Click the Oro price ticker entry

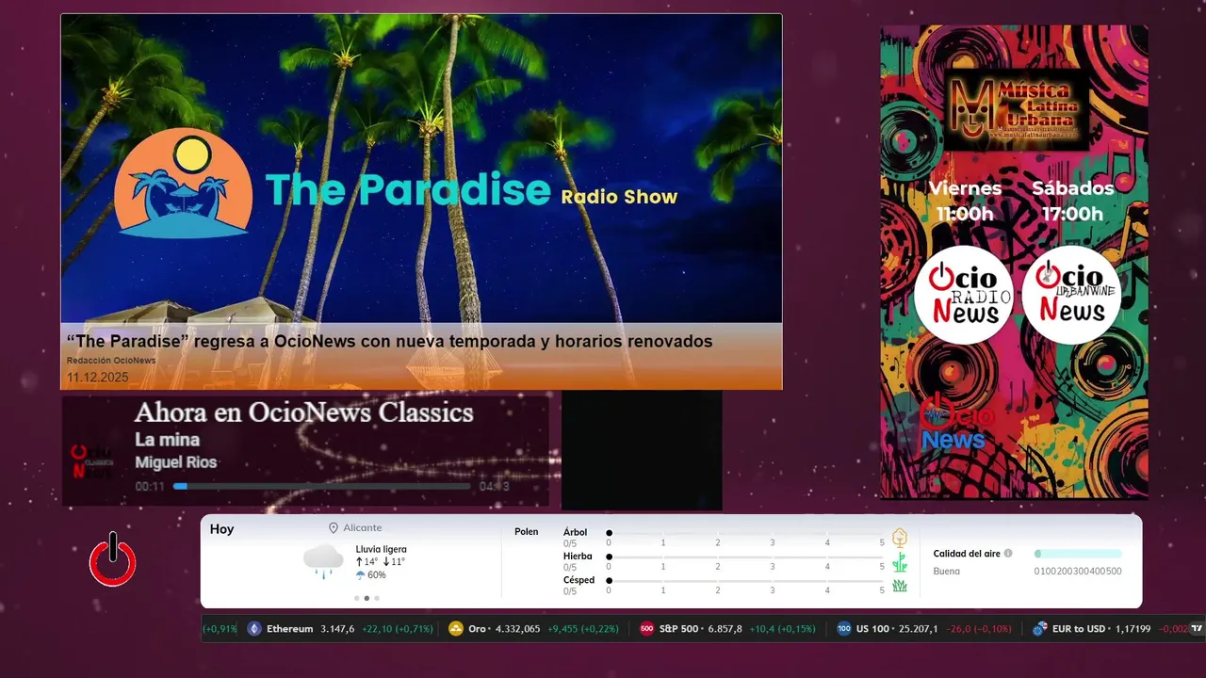pyautogui.click(x=534, y=629)
